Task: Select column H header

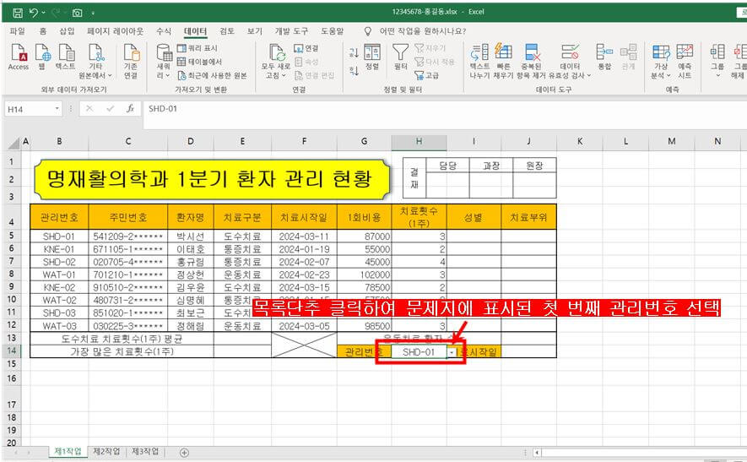Action: pos(419,141)
